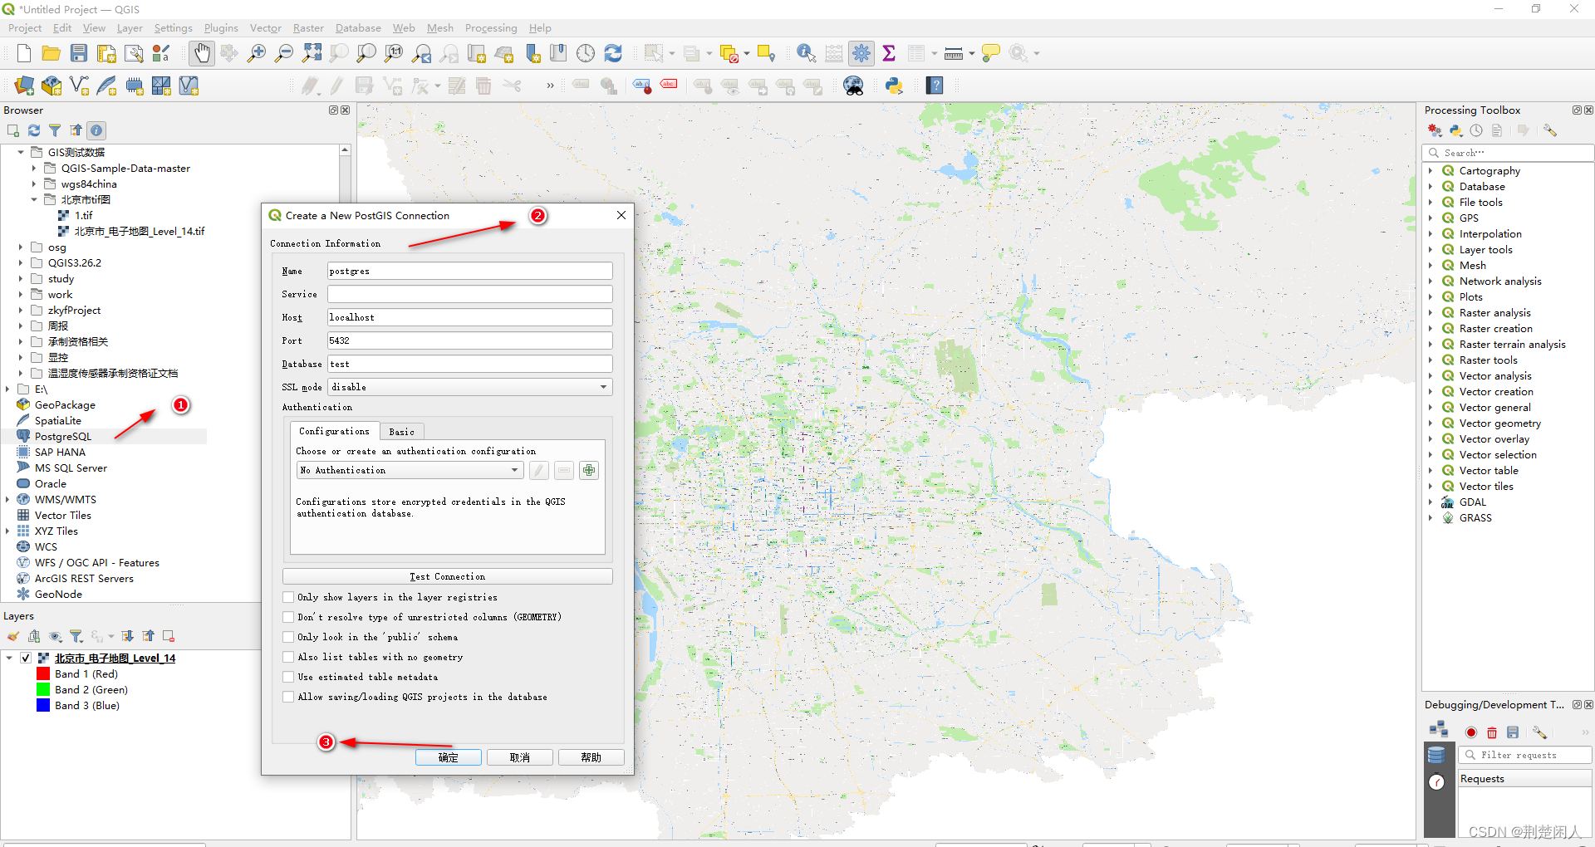Click Processing Toolbox options wrench icon
This screenshot has width=1595, height=847.
[1550, 130]
